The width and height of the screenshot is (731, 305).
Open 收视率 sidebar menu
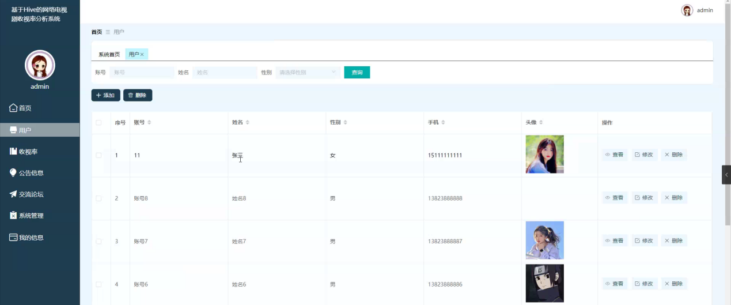click(x=40, y=151)
